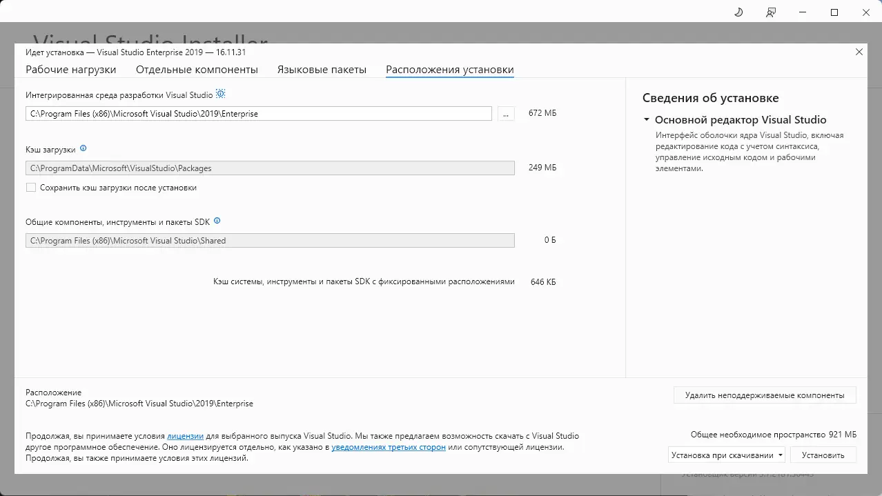Switch to the Рабочие нагрузки tab
882x496 pixels.
coord(71,70)
